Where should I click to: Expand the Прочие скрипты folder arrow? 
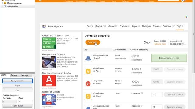[x=3, y=3]
